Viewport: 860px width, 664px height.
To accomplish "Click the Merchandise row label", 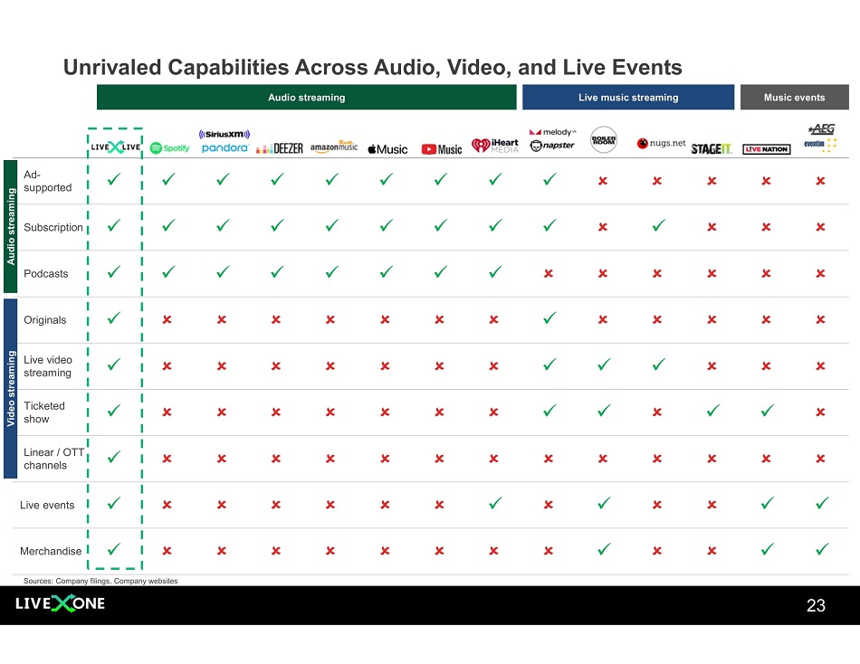I will coord(51,551).
